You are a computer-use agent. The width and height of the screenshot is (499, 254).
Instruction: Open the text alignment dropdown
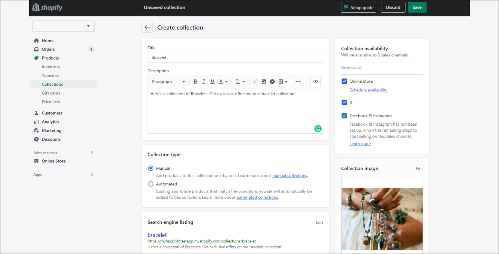[x=240, y=82]
